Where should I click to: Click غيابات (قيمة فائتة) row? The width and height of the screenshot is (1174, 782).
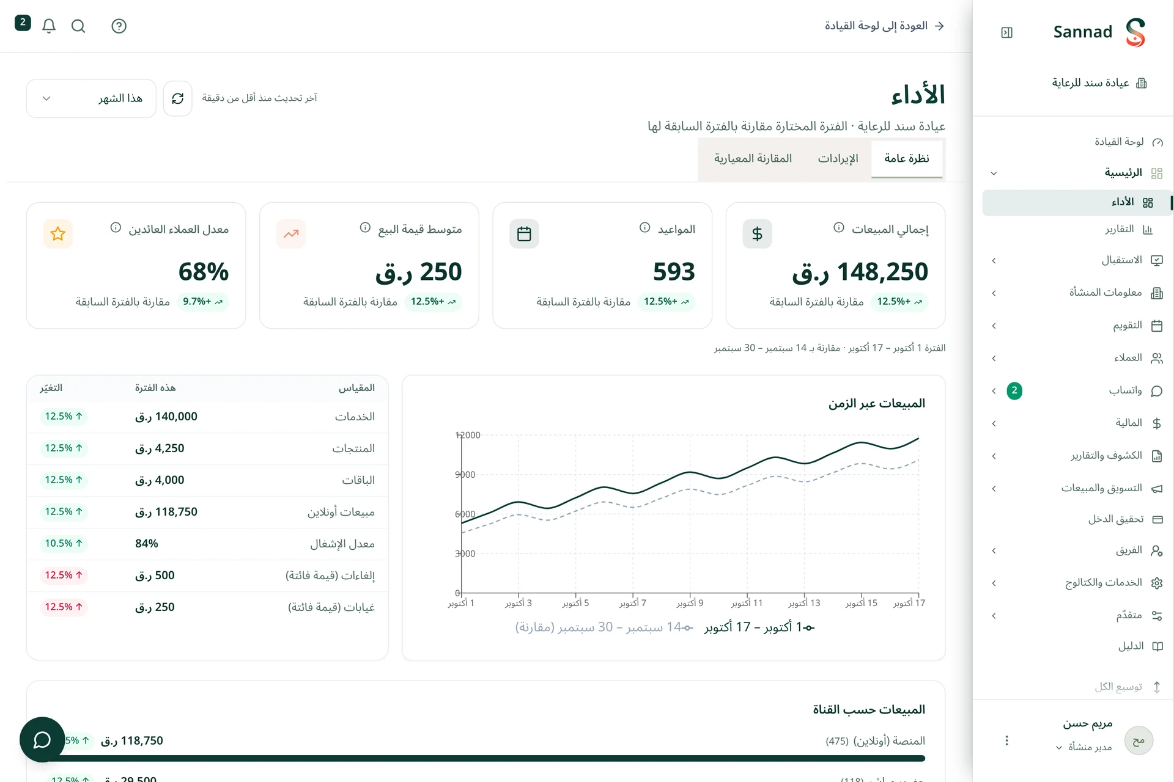pyautogui.click(x=207, y=607)
